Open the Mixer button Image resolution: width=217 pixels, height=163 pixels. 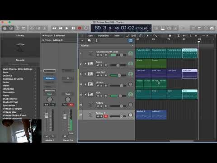click(38, 28)
